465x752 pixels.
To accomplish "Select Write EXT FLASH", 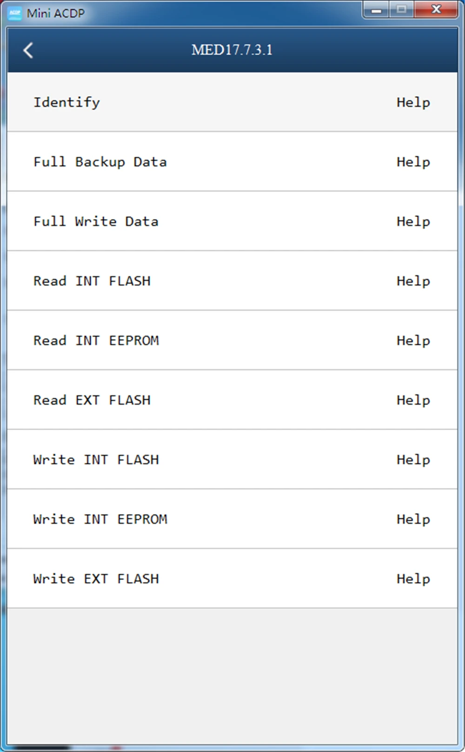I will coord(96,579).
